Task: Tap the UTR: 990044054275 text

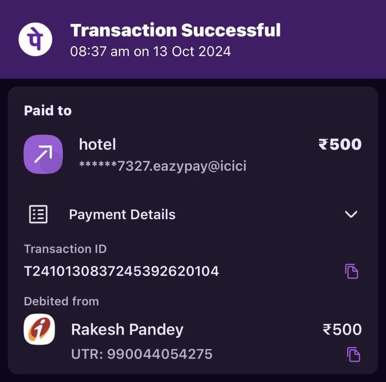Action: coord(142,354)
